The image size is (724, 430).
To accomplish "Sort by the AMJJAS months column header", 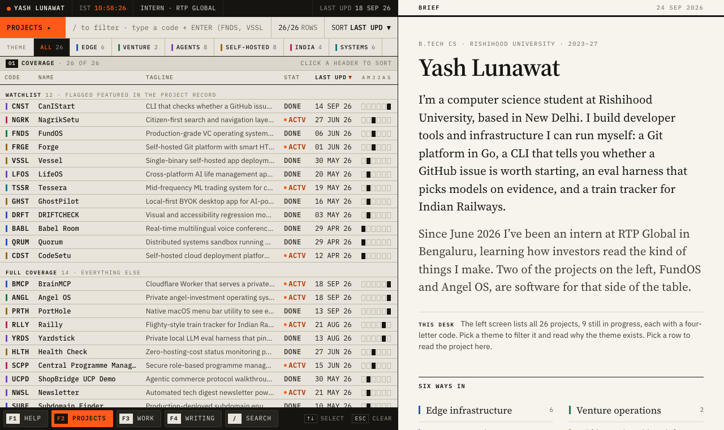I will tap(376, 78).
